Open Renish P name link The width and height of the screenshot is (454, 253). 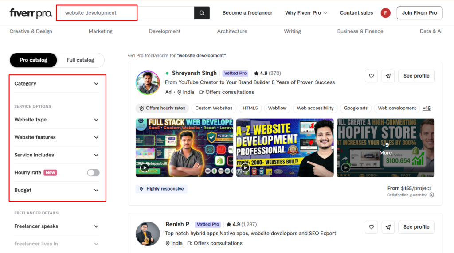click(x=177, y=224)
